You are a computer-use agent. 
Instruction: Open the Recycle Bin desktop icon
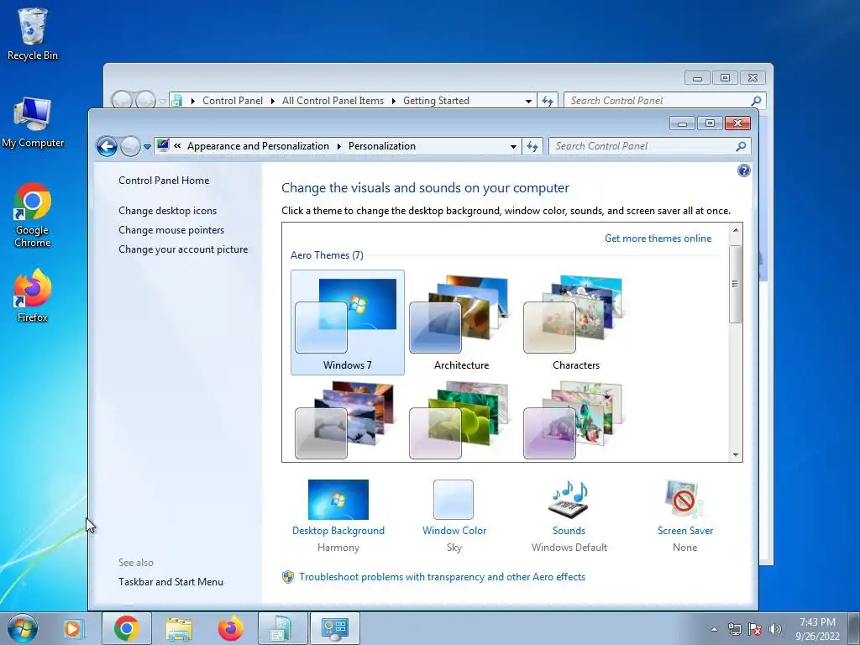click(x=33, y=34)
